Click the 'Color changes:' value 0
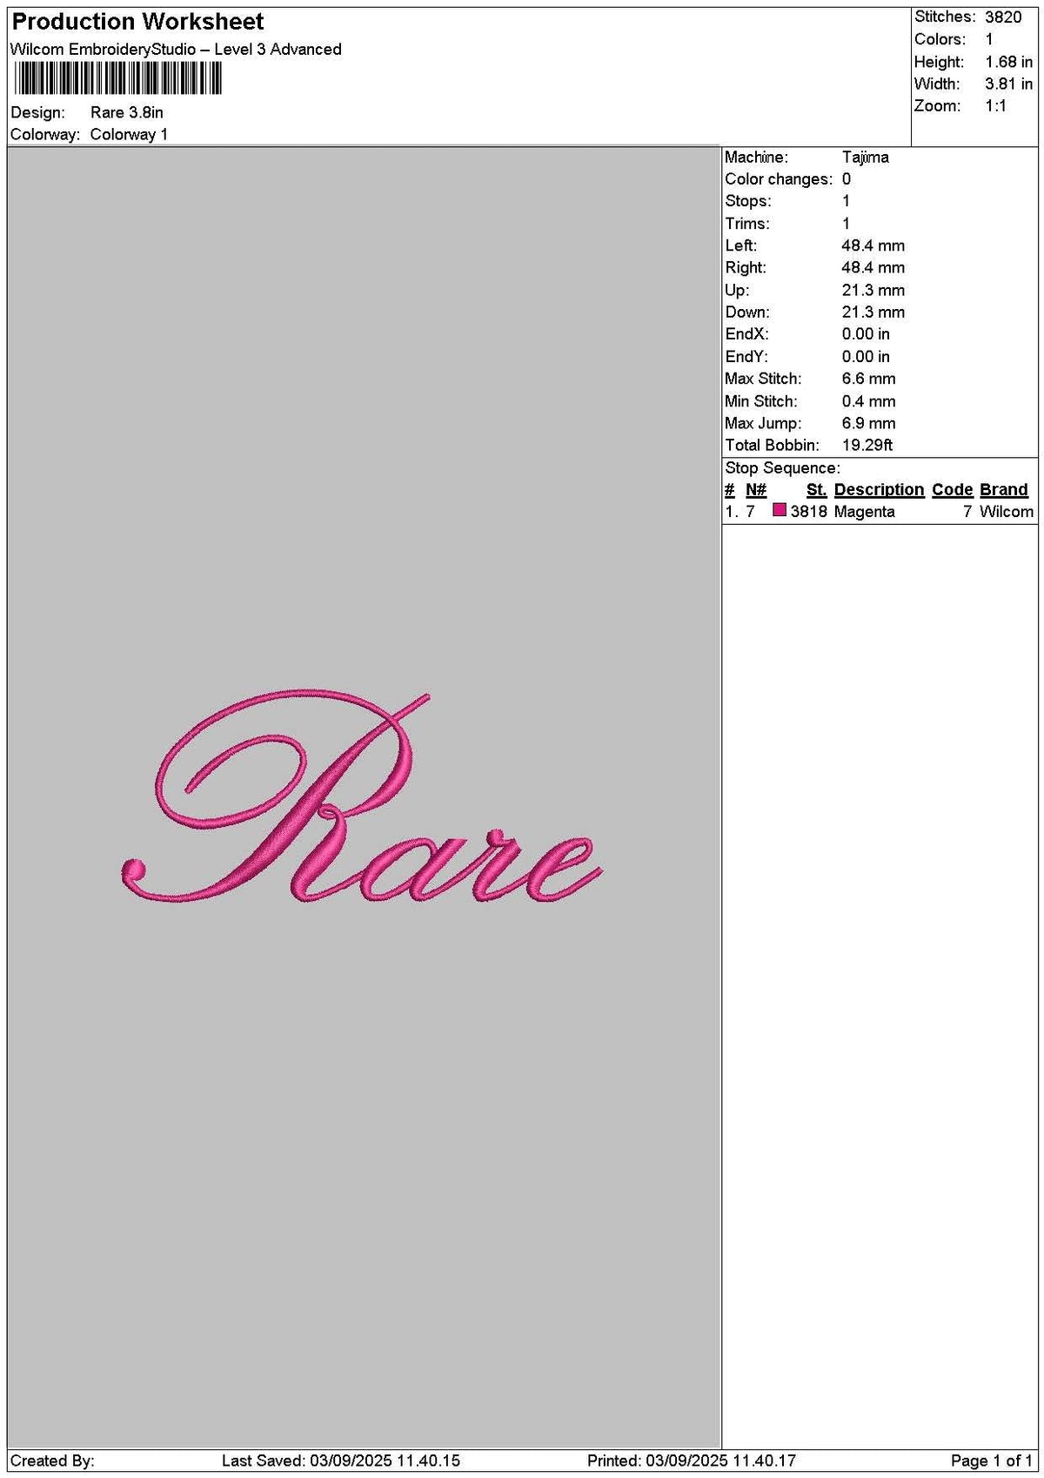 point(847,179)
